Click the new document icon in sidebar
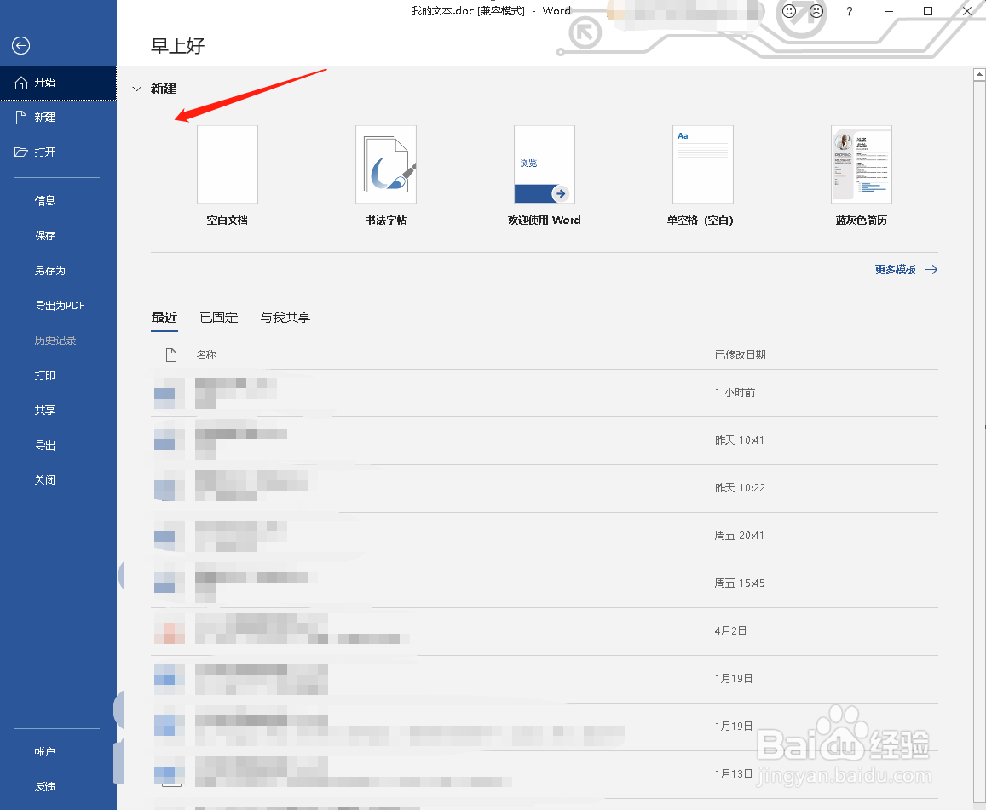The width and height of the screenshot is (986, 810). [x=21, y=118]
